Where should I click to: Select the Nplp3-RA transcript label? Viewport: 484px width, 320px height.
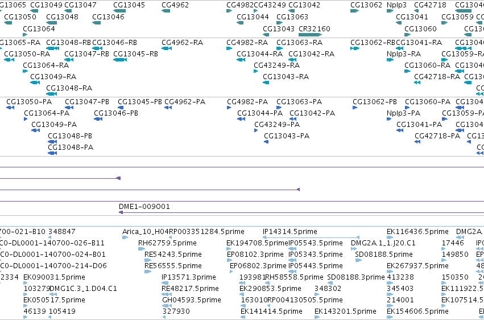[404, 54]
